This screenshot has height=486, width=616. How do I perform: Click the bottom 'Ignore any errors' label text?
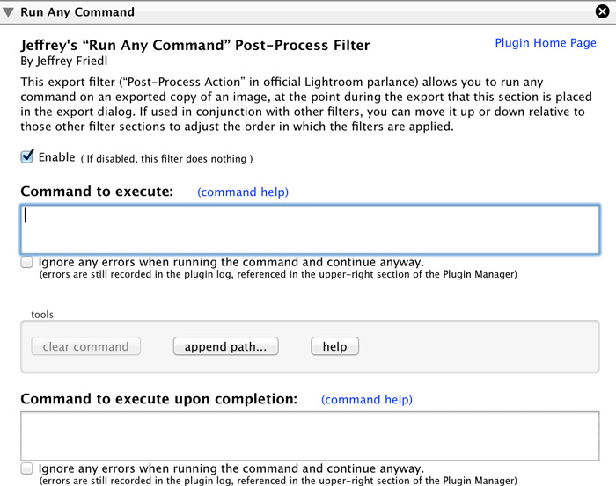(231, 468)
